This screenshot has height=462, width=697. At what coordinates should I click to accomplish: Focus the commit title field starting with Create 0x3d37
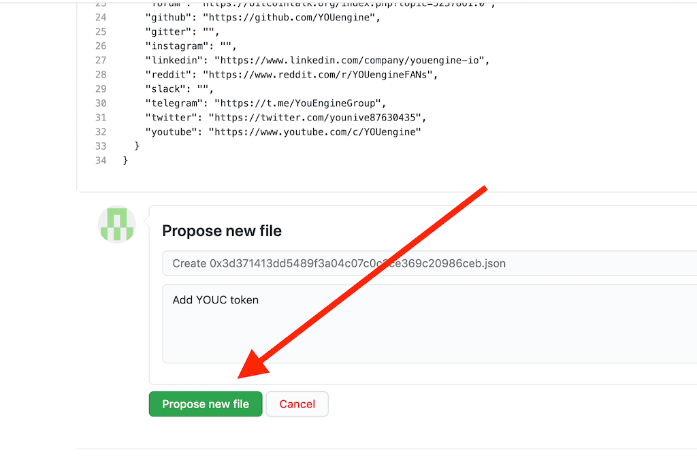429,263
